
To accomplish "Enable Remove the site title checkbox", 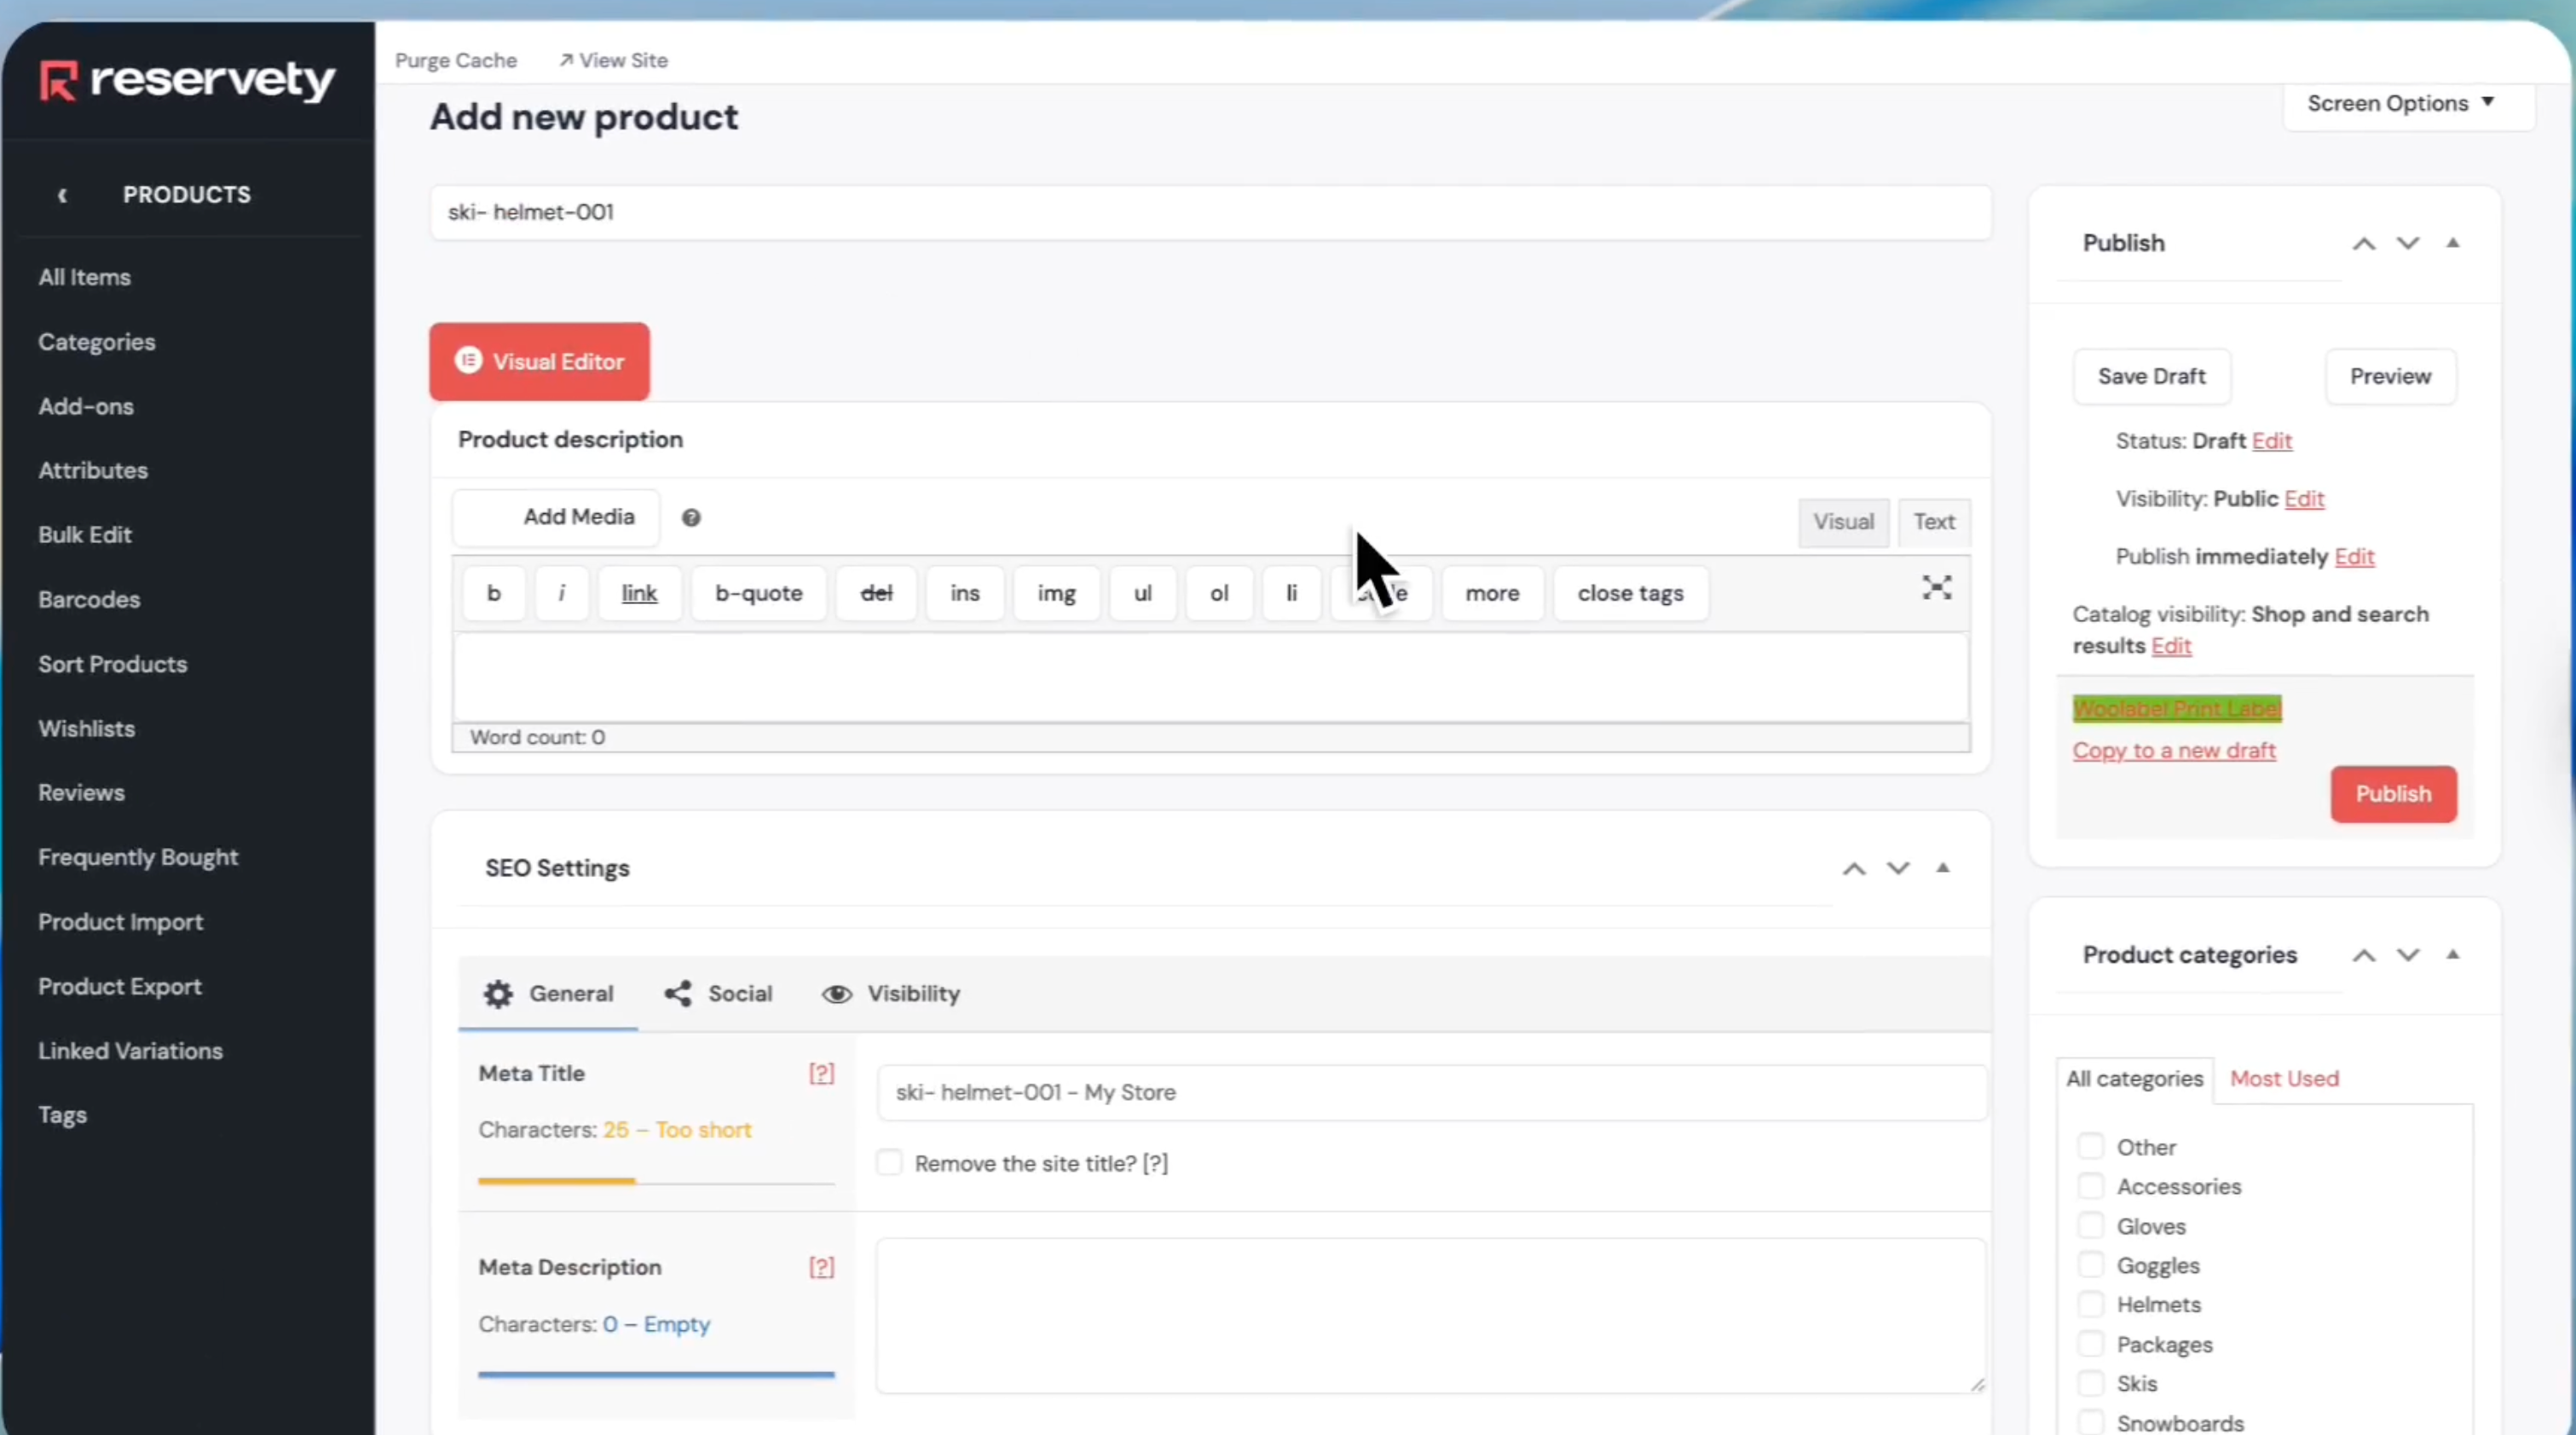I will pos(889,1163).
